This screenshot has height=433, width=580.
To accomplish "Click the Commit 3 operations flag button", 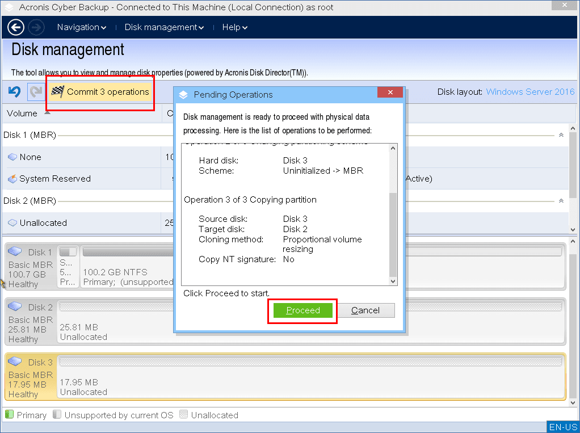I will click(x=100, y=92).
